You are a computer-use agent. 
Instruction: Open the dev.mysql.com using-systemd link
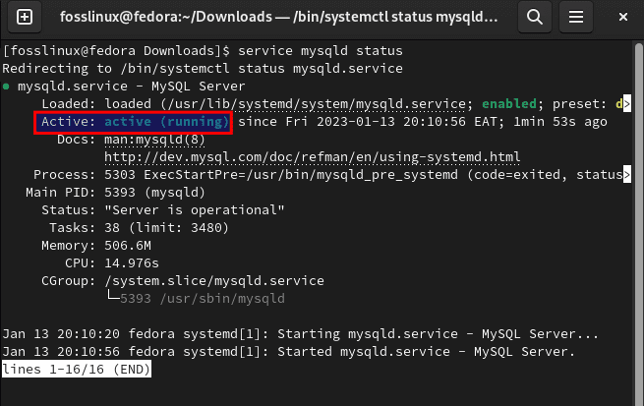[x=312, y=157]
